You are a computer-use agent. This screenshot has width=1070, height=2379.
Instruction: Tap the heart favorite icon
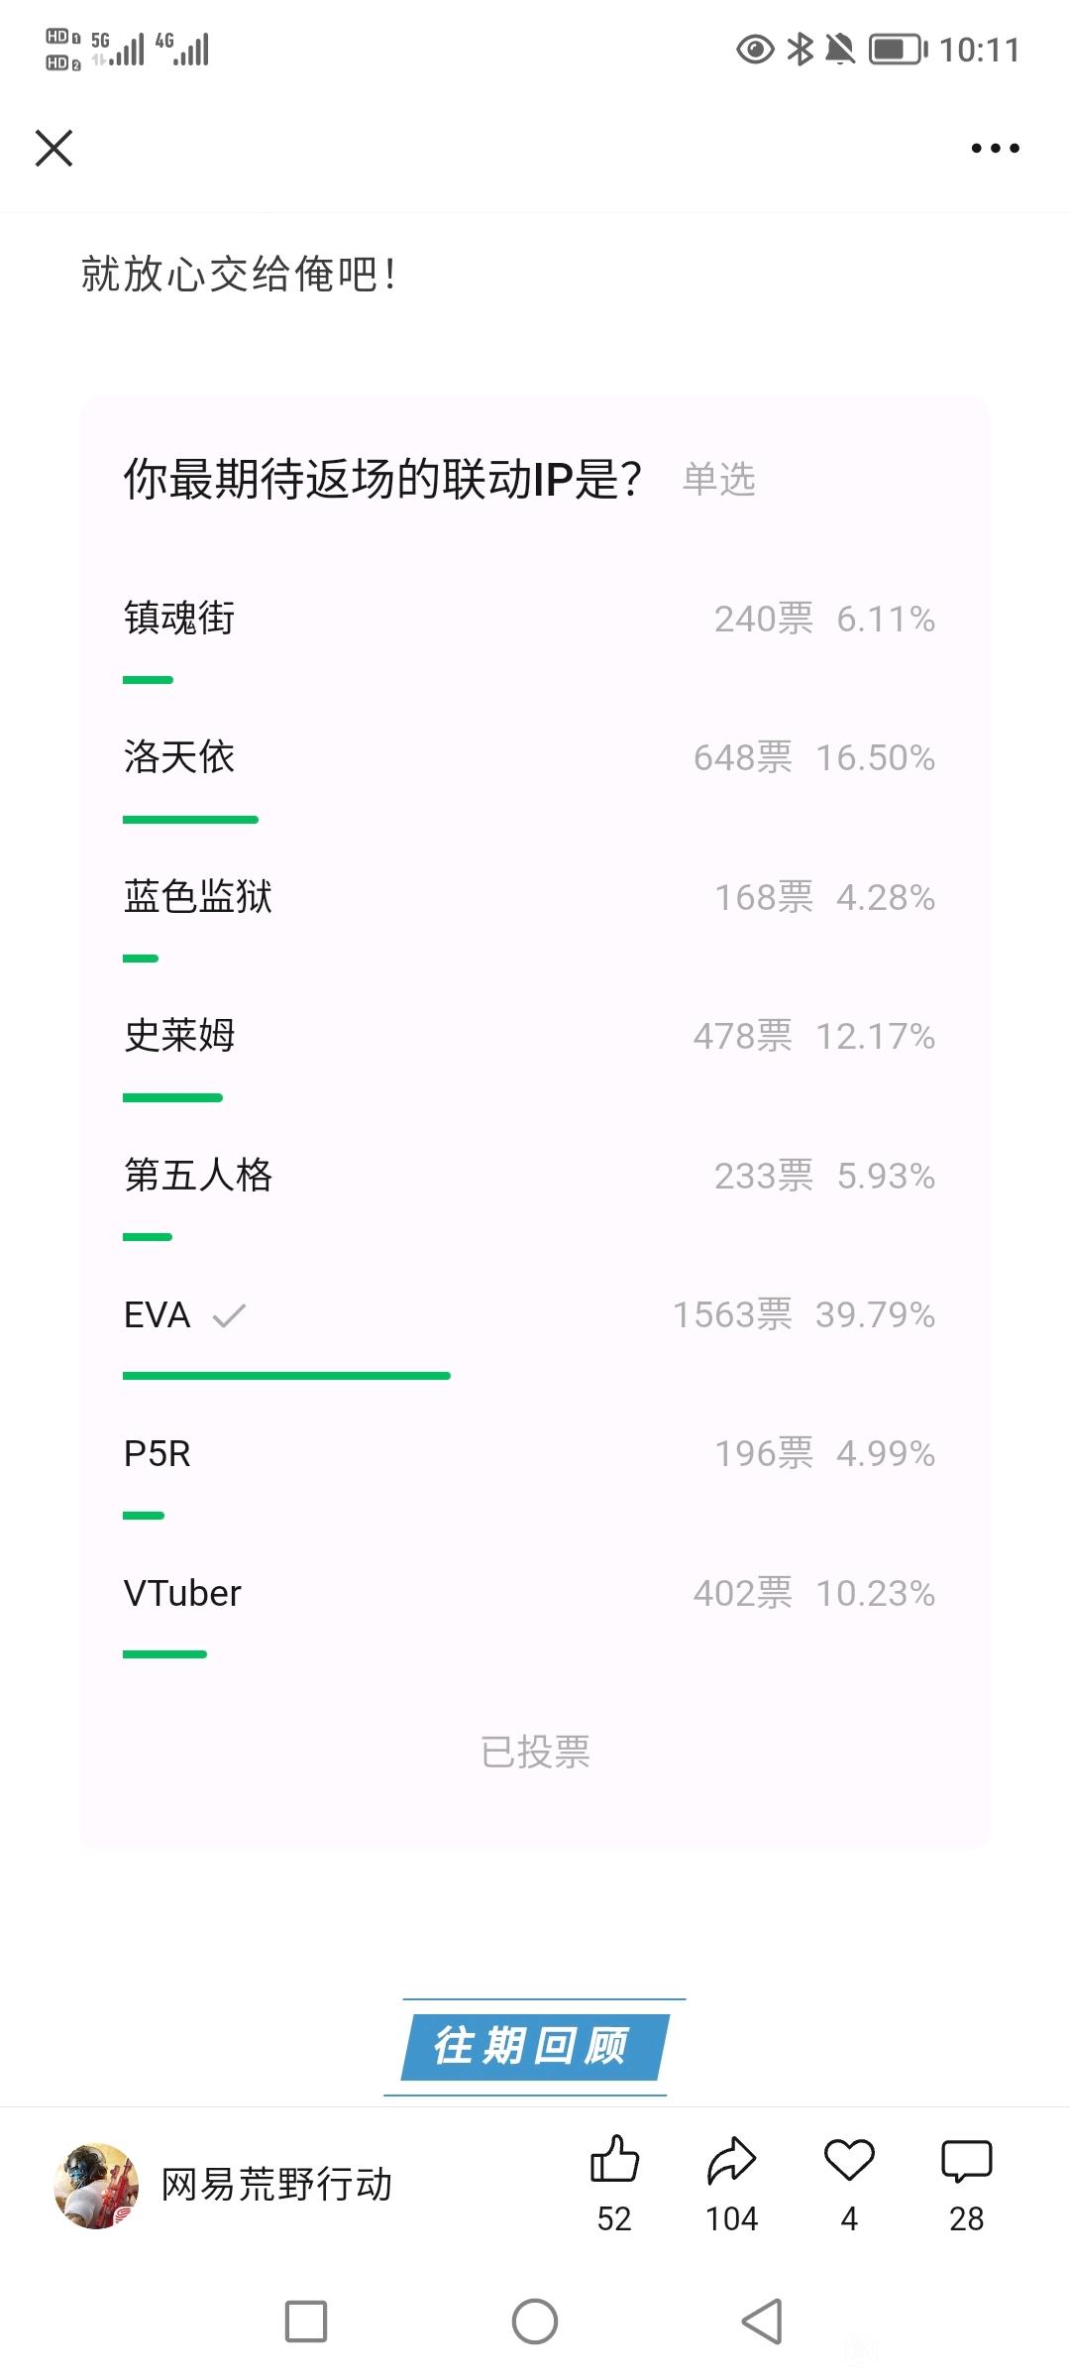(x=849, y=2161)
